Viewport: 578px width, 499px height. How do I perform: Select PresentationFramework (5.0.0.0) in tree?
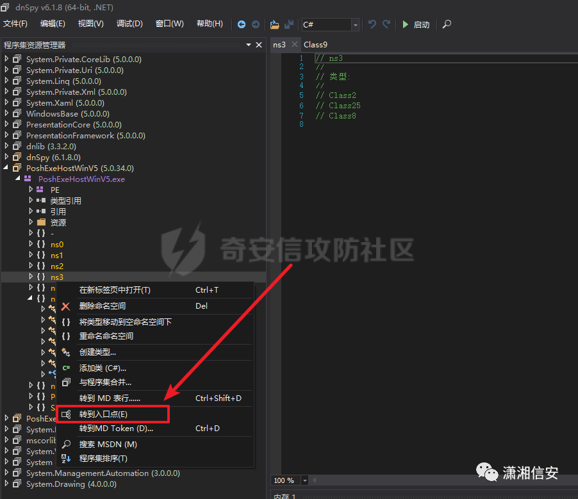[86, 136]
